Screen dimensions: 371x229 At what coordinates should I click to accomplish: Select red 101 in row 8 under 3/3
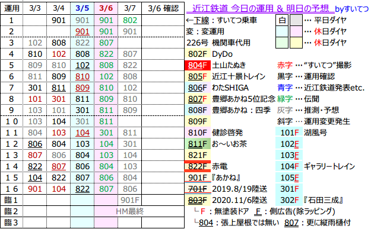click(35, 99)
